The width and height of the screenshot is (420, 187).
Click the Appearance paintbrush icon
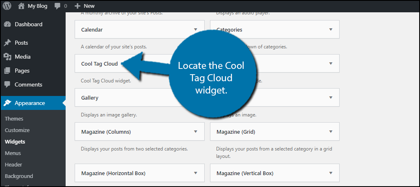point(7,103)
